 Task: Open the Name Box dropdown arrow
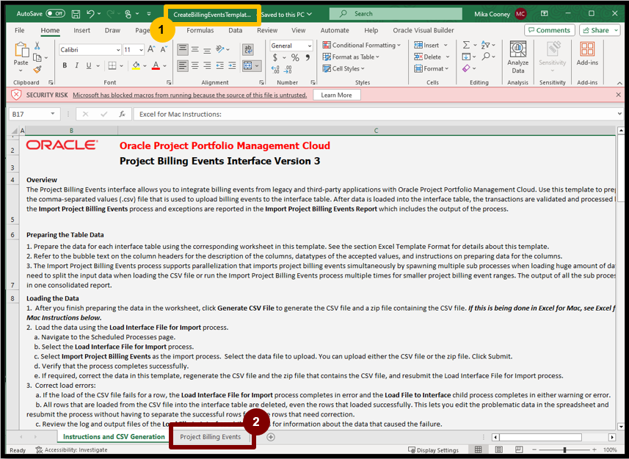[x=53, y=114]
